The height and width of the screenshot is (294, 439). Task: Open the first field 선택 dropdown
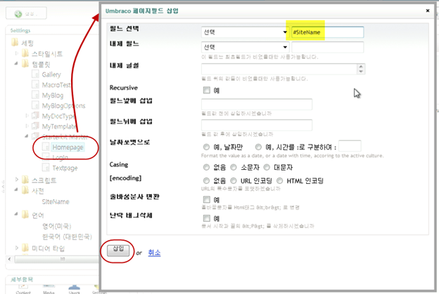click(246, 32)
